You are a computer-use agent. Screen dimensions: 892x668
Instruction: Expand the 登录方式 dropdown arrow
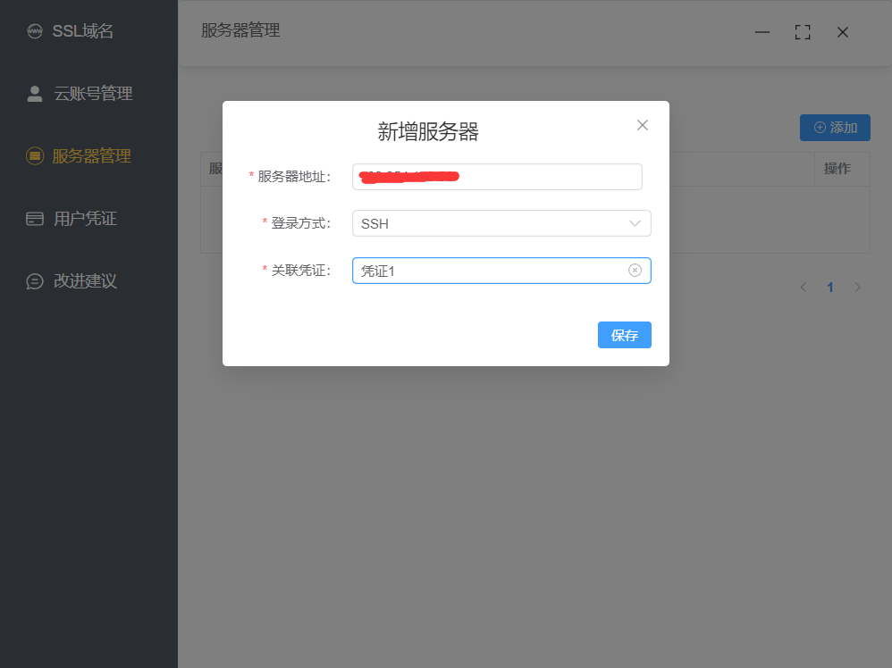[x=635, y=223]
